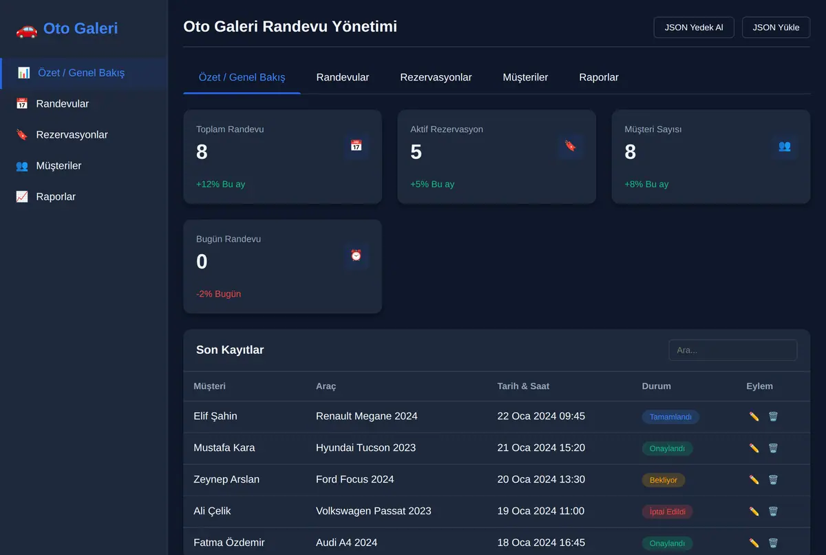Open the Özet / Genel Bakış top tab

tap(242, 77)
